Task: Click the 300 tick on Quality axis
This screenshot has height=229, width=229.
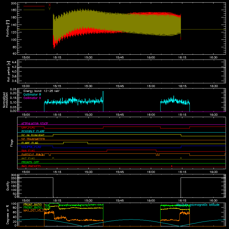Action: point(13,175)
